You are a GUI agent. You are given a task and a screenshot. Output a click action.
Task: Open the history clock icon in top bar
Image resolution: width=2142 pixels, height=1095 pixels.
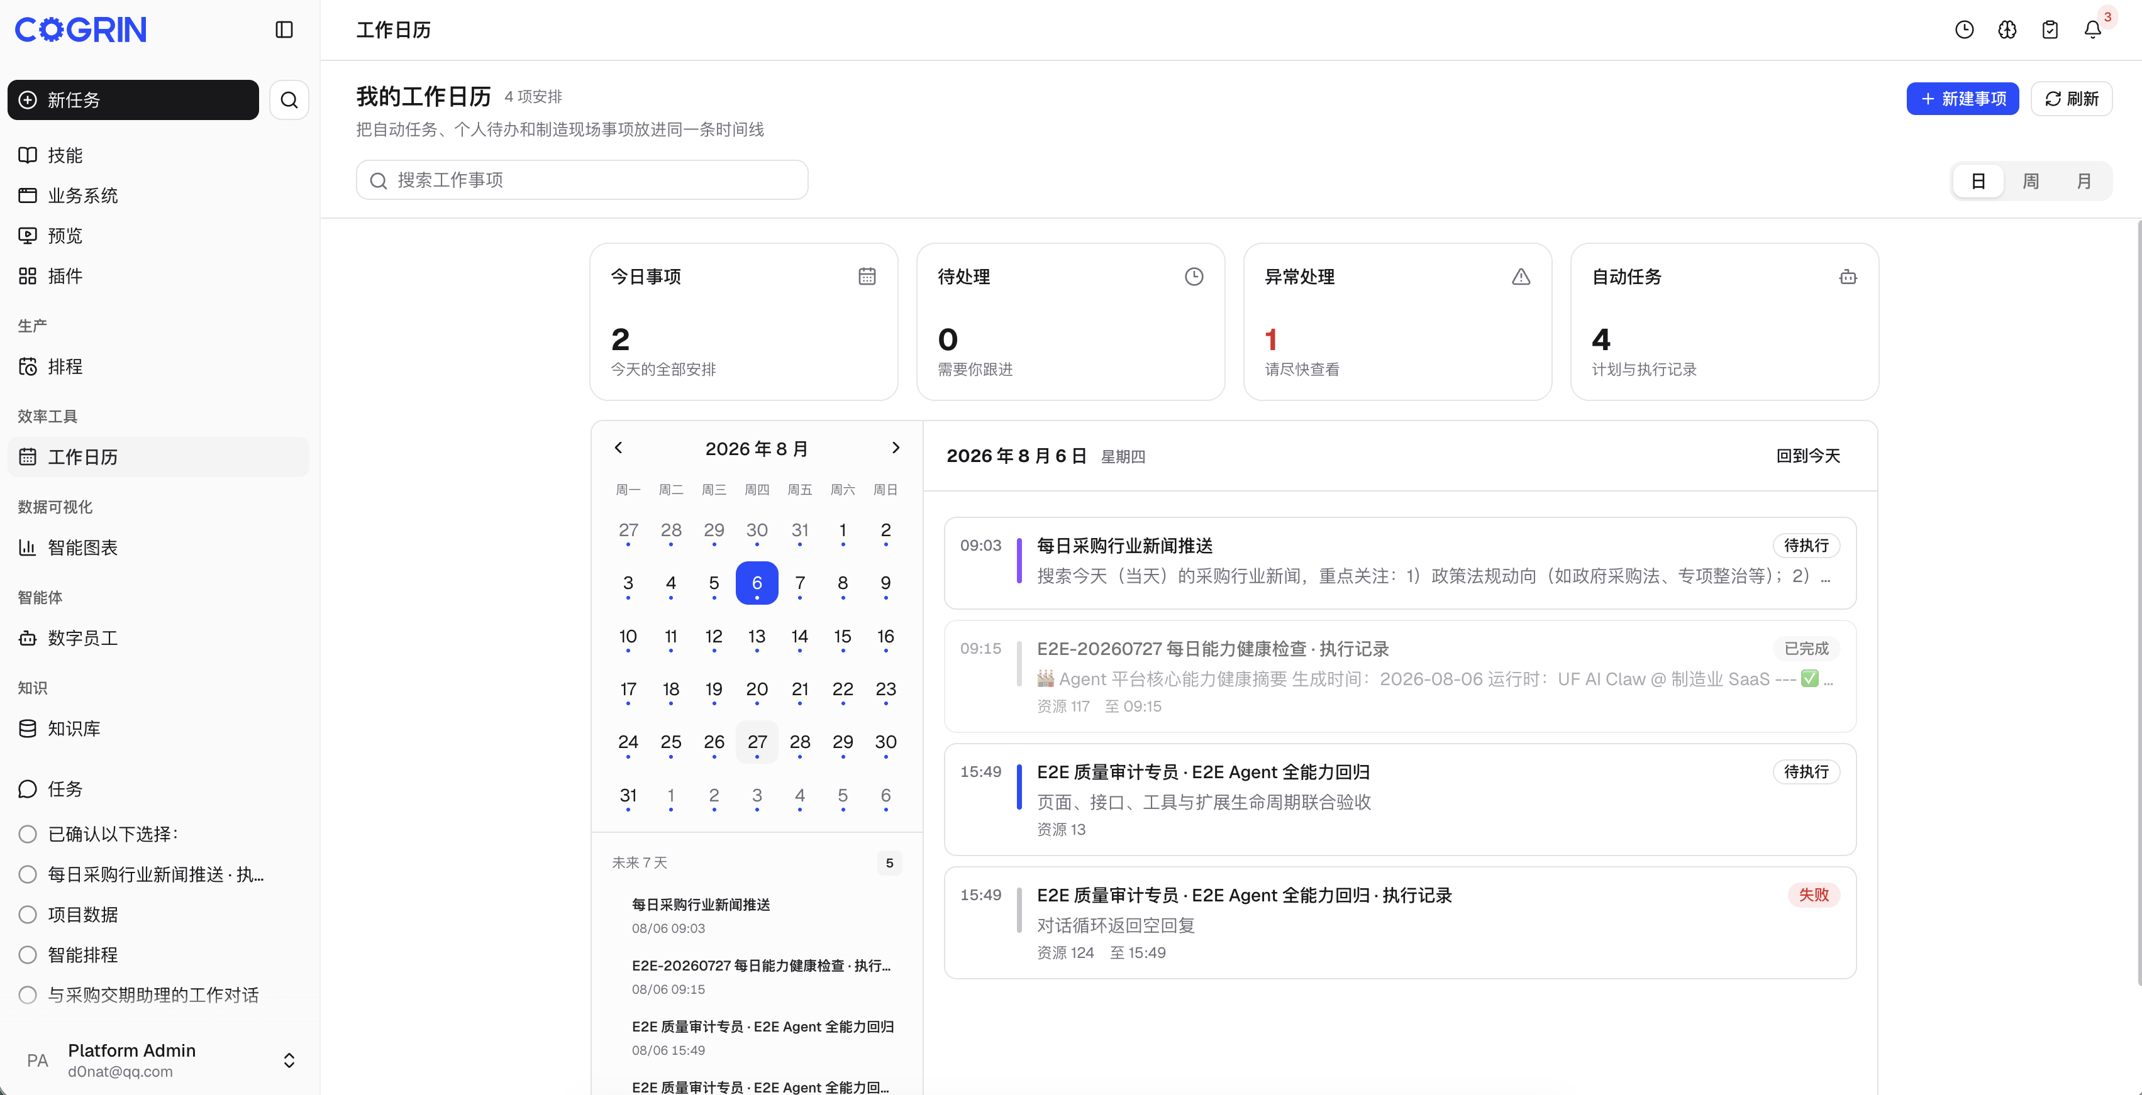point(1964,30)
